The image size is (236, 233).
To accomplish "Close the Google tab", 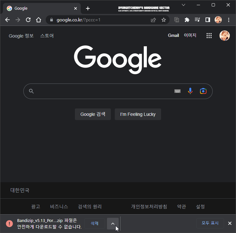I will [x=76, y=8].
